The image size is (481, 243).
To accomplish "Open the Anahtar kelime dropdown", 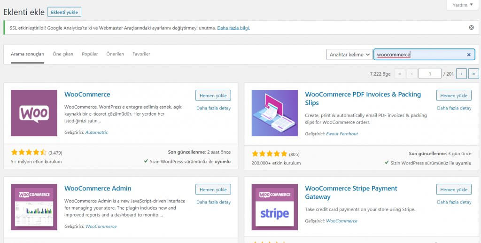I will [349, 55].
